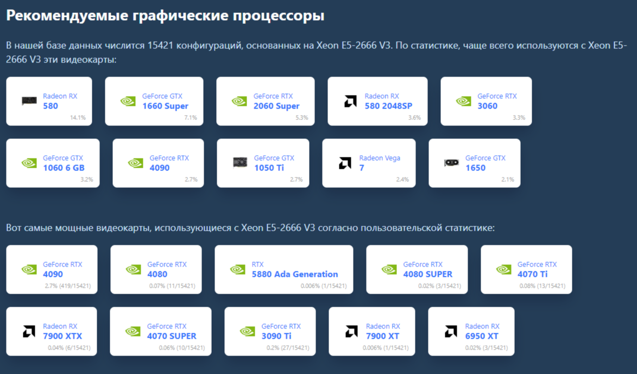This screenshot has height=374, width=637.
Task: Open the GeForce GTX 1060 6 GB link
Action: point(64,163)
